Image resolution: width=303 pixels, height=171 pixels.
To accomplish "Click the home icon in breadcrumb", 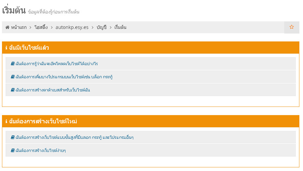I will pos(7,27).
